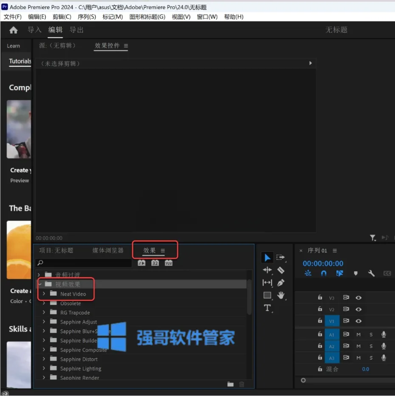This screenshot has height=396, width=395.
Task: Expand the Sapphire Lighting folder
Action: click(x=44, y=368)
